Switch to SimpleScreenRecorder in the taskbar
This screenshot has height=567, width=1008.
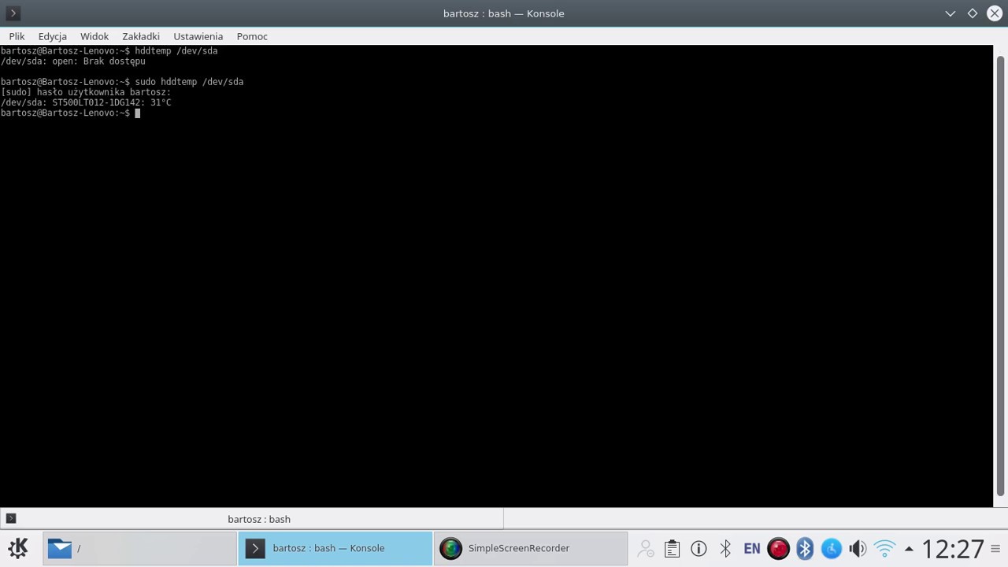coord(530,548)
